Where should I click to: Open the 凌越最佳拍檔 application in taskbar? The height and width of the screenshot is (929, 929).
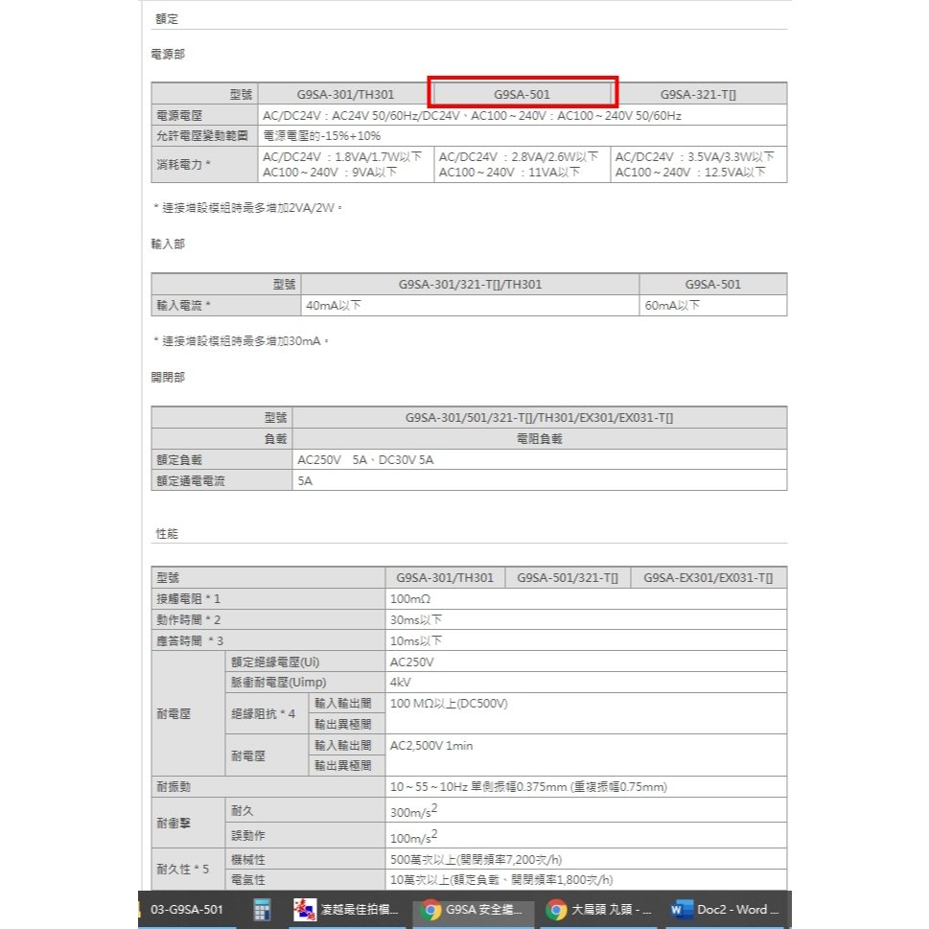pos(347,910)
